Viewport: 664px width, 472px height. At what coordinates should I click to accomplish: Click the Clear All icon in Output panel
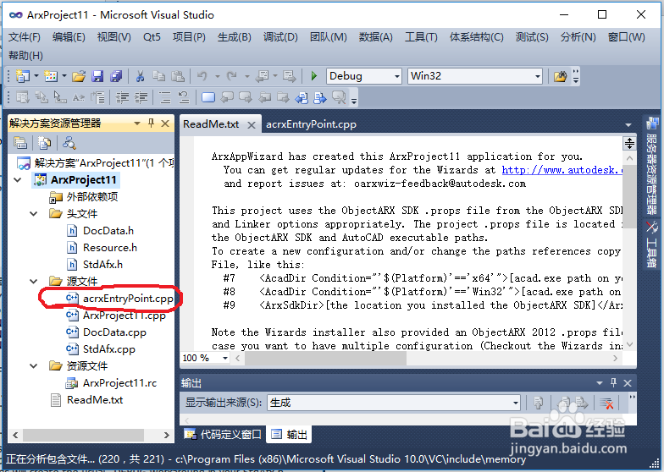(606, 403)
